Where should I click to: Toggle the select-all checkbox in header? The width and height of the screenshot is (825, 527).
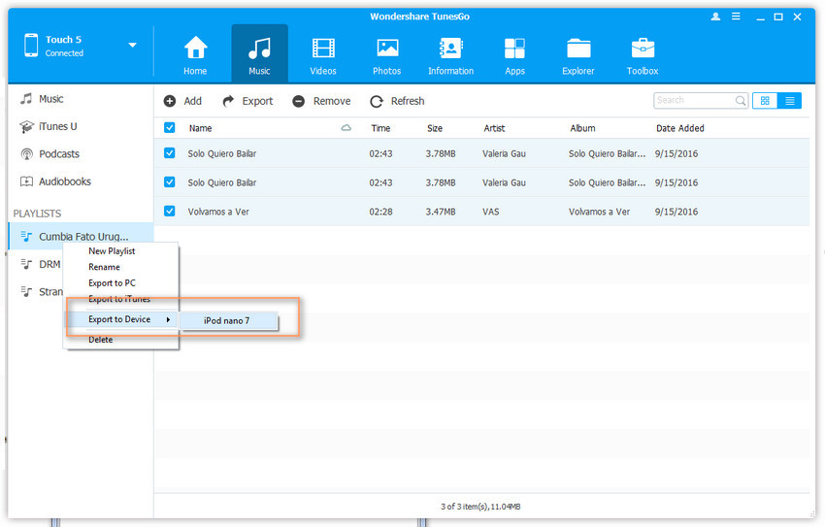pos(170,128)
